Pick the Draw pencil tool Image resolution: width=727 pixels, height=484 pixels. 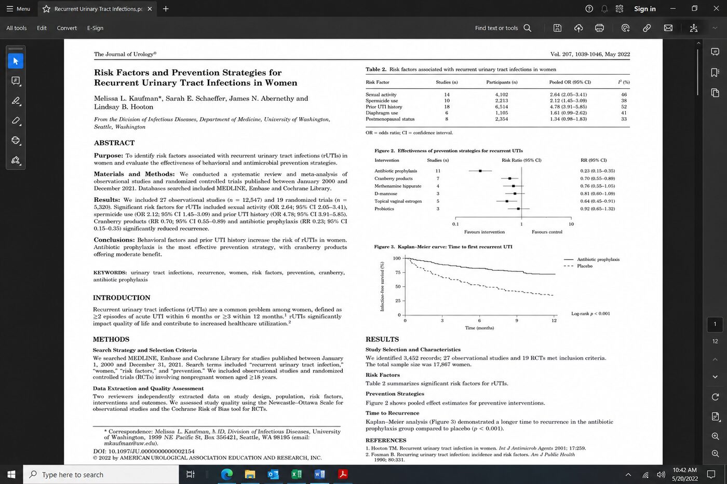pos(16,120)
